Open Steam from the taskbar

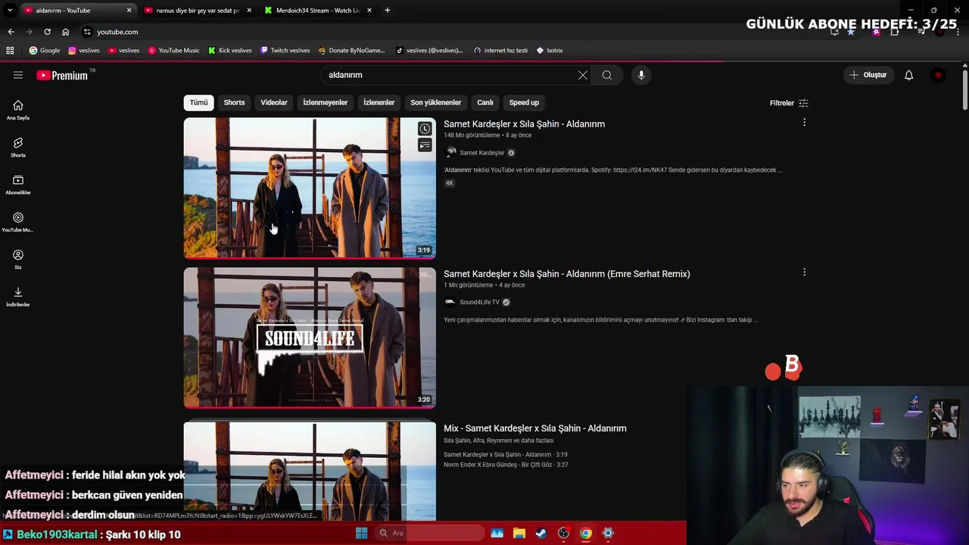point(541,533)
